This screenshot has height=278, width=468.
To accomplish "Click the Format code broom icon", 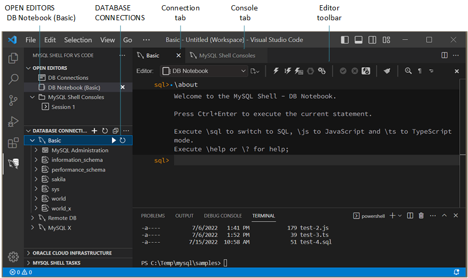I will coord(387,71).
